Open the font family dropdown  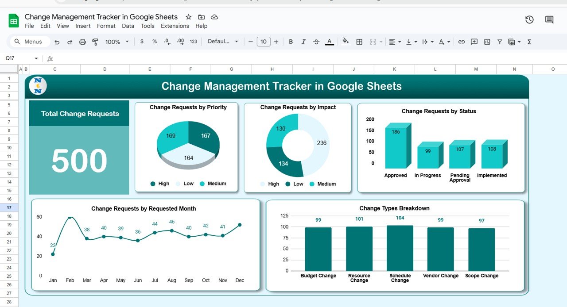223,42
